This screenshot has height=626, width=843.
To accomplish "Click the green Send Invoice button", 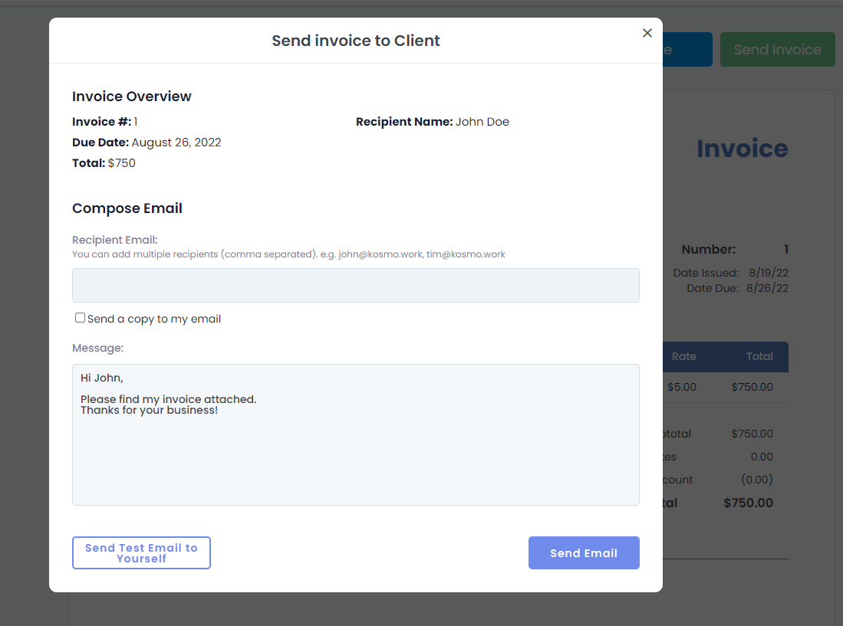I will coord(777,49).
